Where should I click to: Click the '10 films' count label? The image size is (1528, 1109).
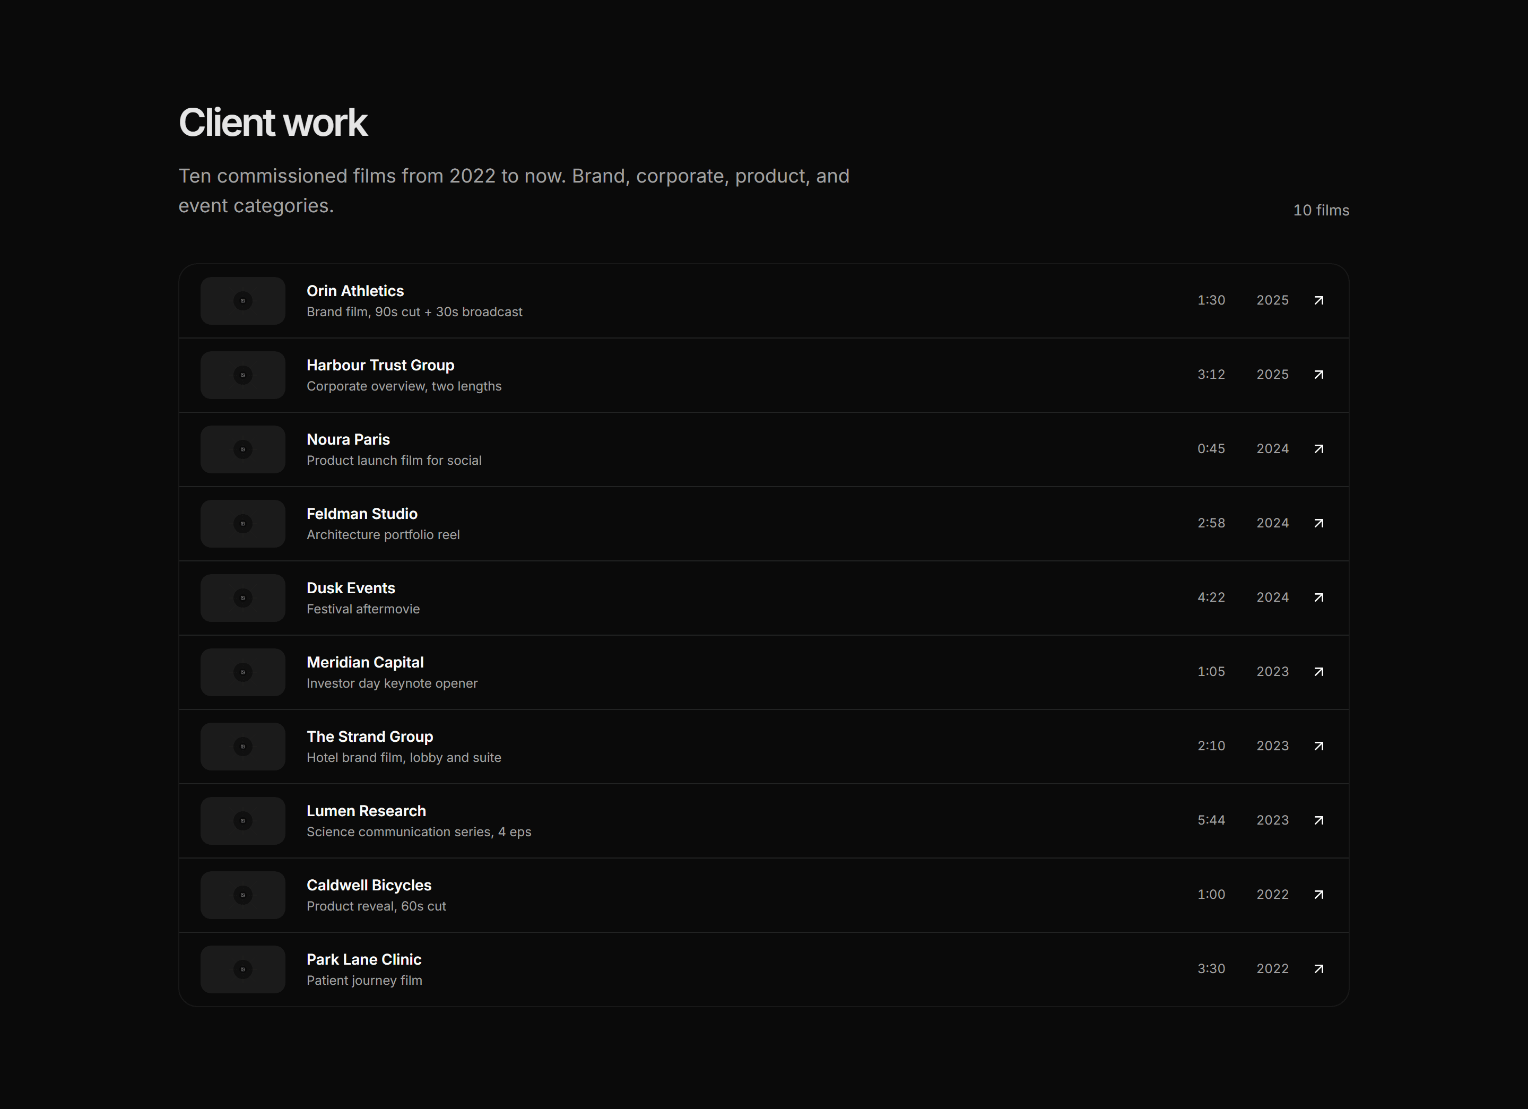[1321, 210]
